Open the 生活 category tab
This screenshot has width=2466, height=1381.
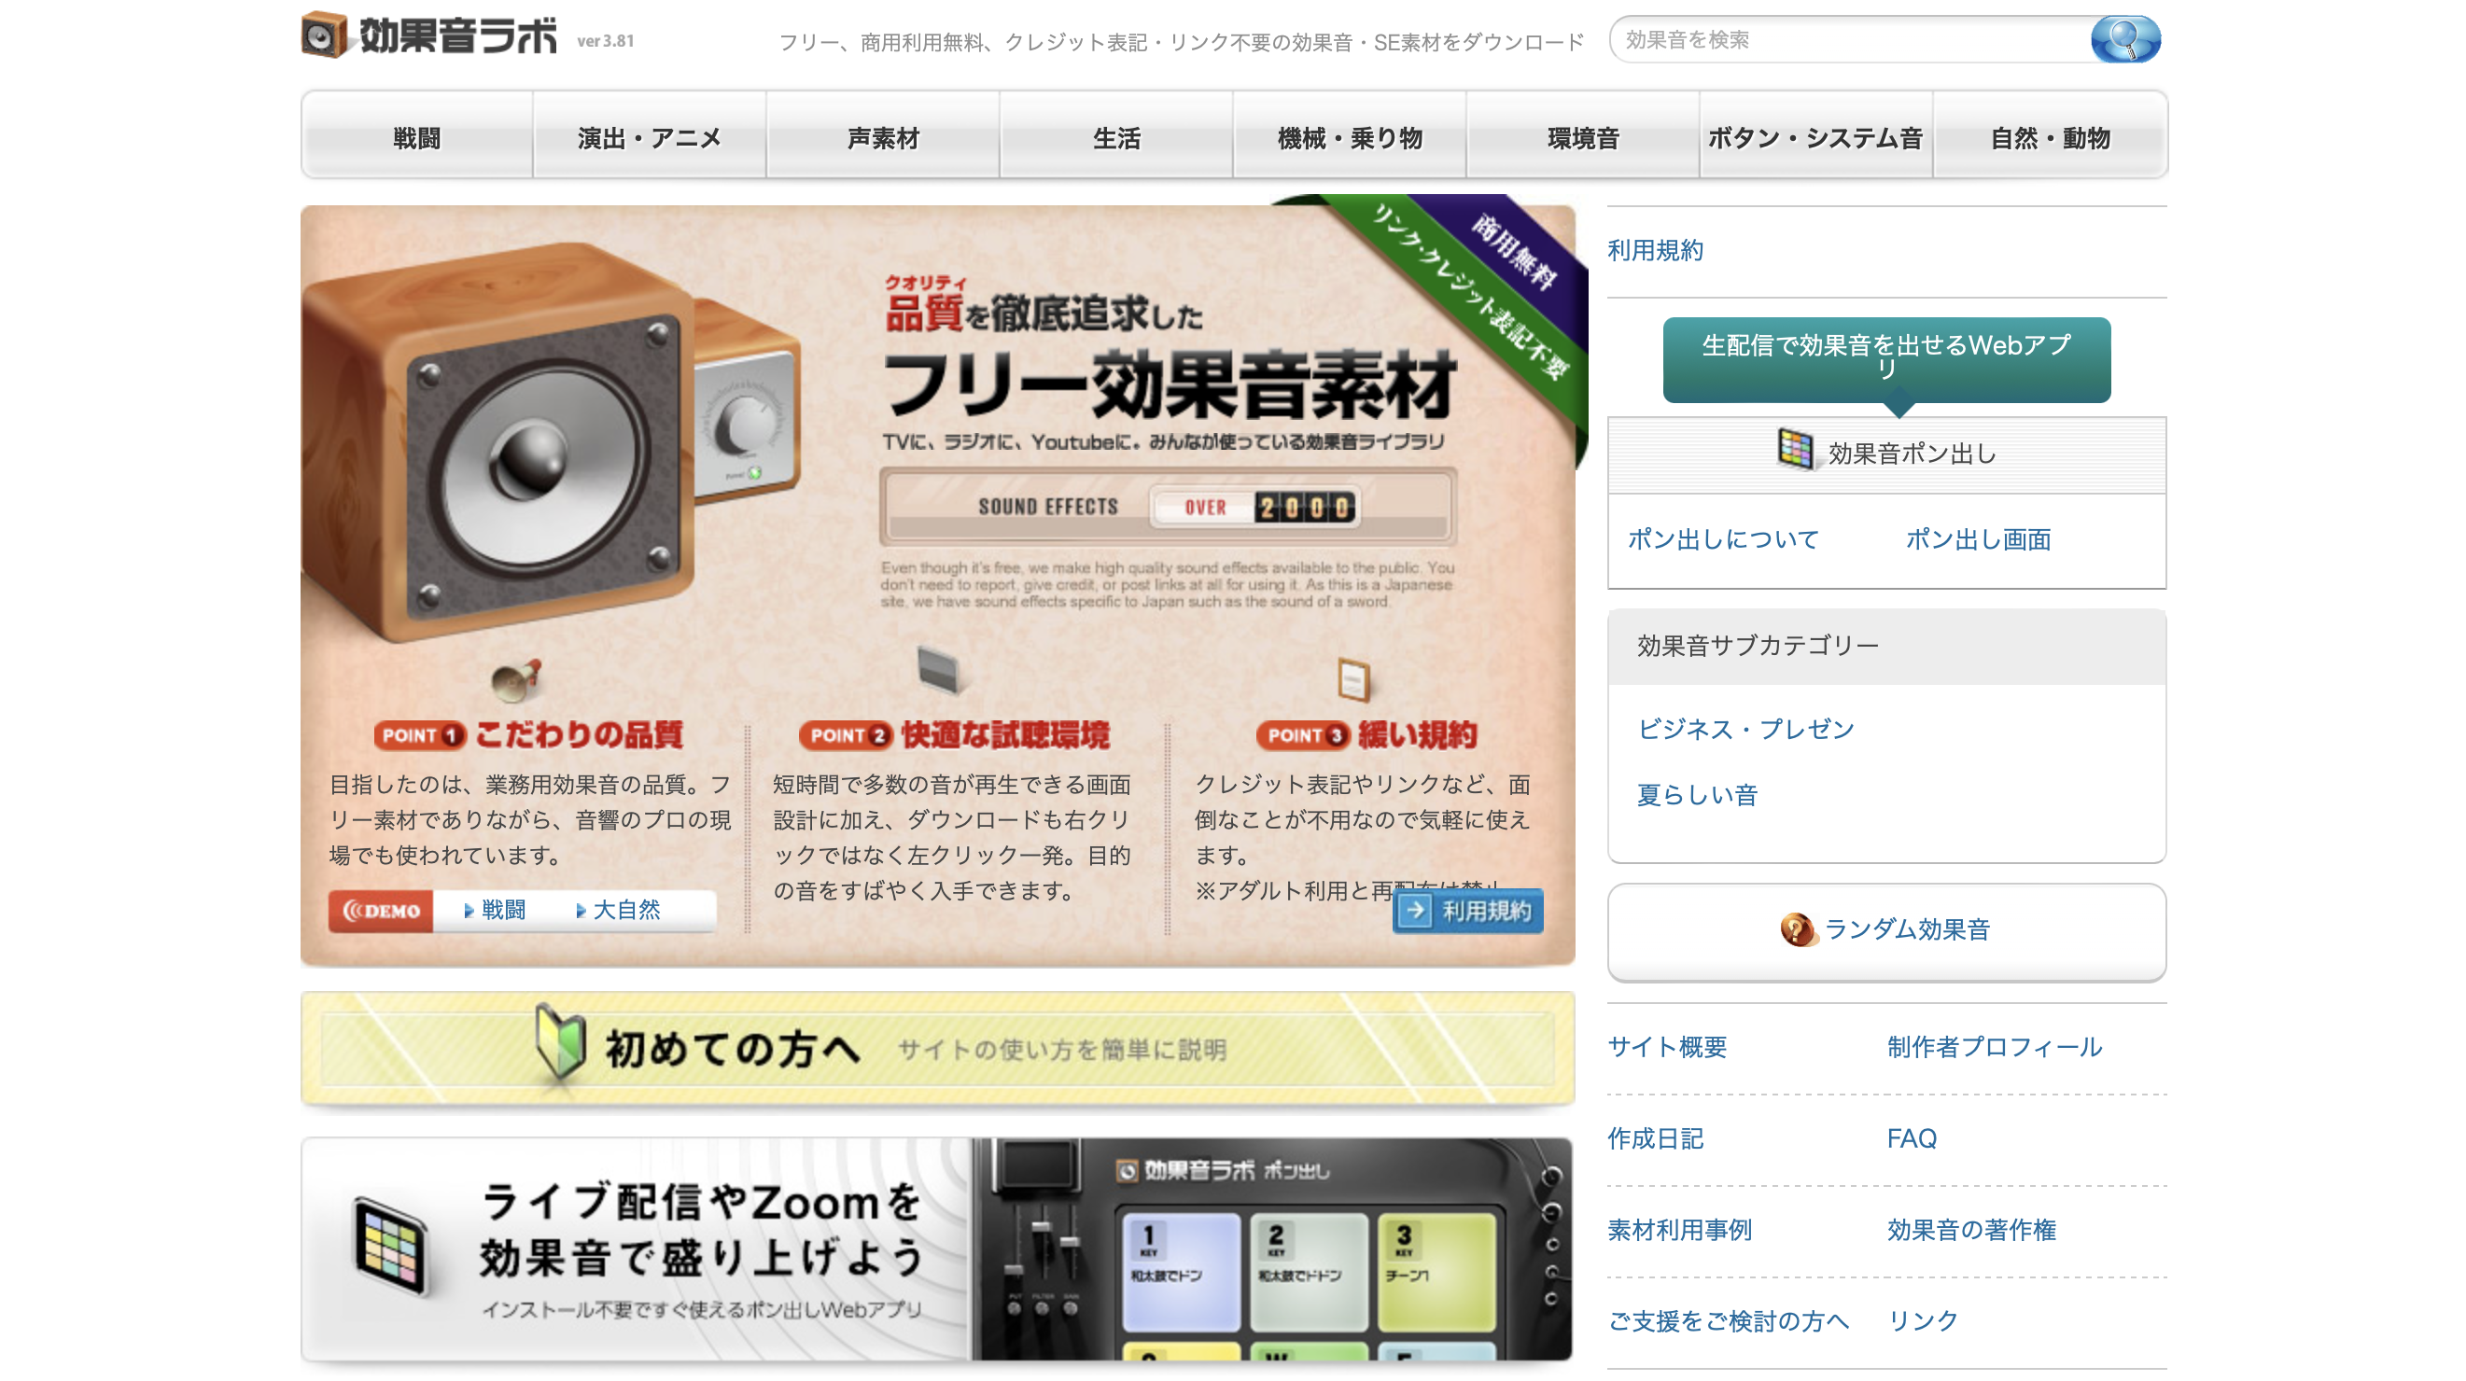[1116, 137]
